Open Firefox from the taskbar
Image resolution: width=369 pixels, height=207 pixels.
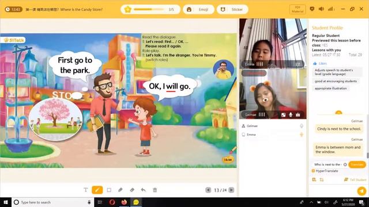(124, 202)
